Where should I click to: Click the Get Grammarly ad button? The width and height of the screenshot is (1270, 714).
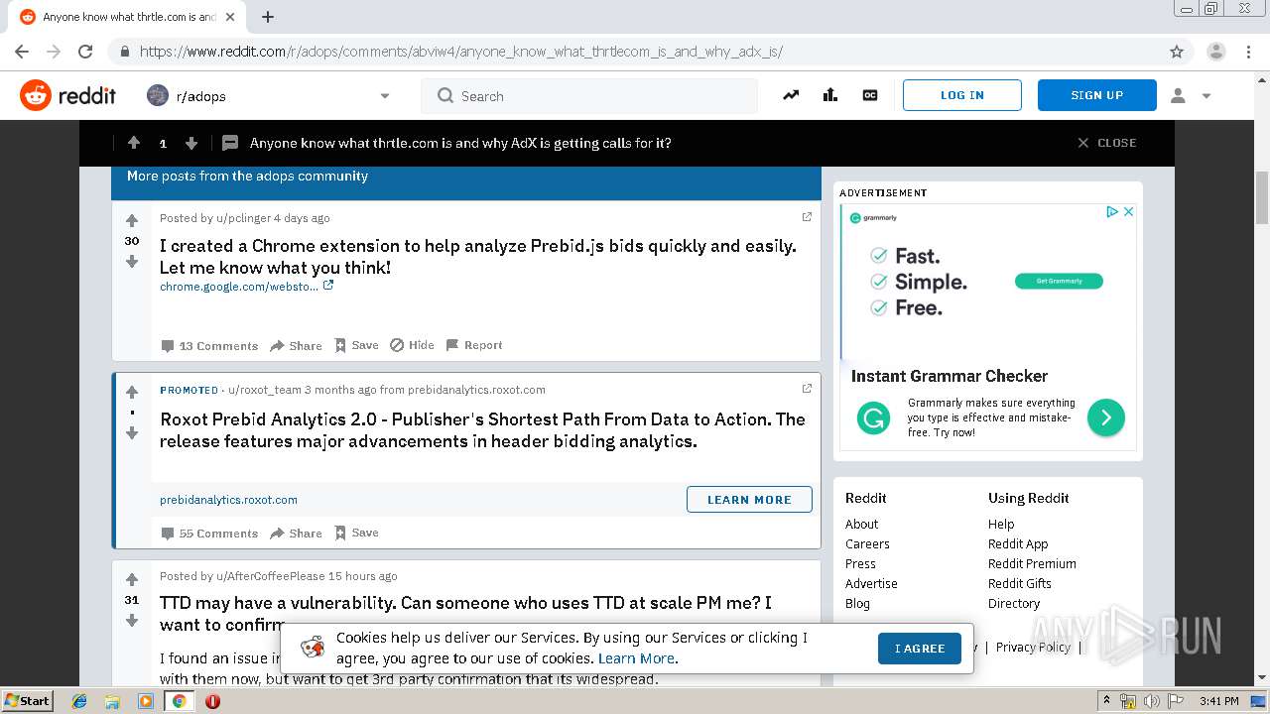1059,281
